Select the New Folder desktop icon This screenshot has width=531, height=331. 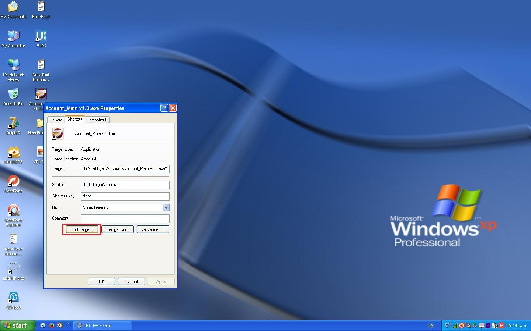(x=39, y=123)
